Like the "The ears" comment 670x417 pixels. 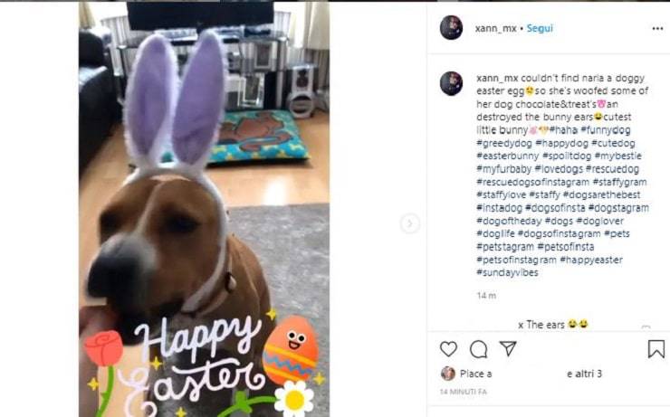click(646, 326)
